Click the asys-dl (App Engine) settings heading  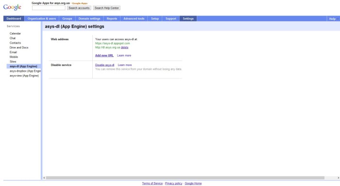click(x=74, y=27)
